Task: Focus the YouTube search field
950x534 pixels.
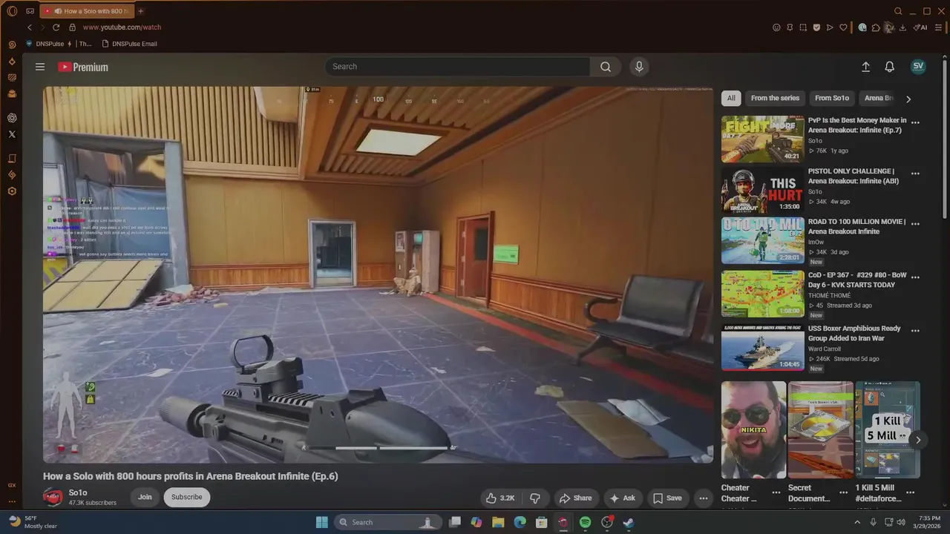Action: tap(458, 67)
